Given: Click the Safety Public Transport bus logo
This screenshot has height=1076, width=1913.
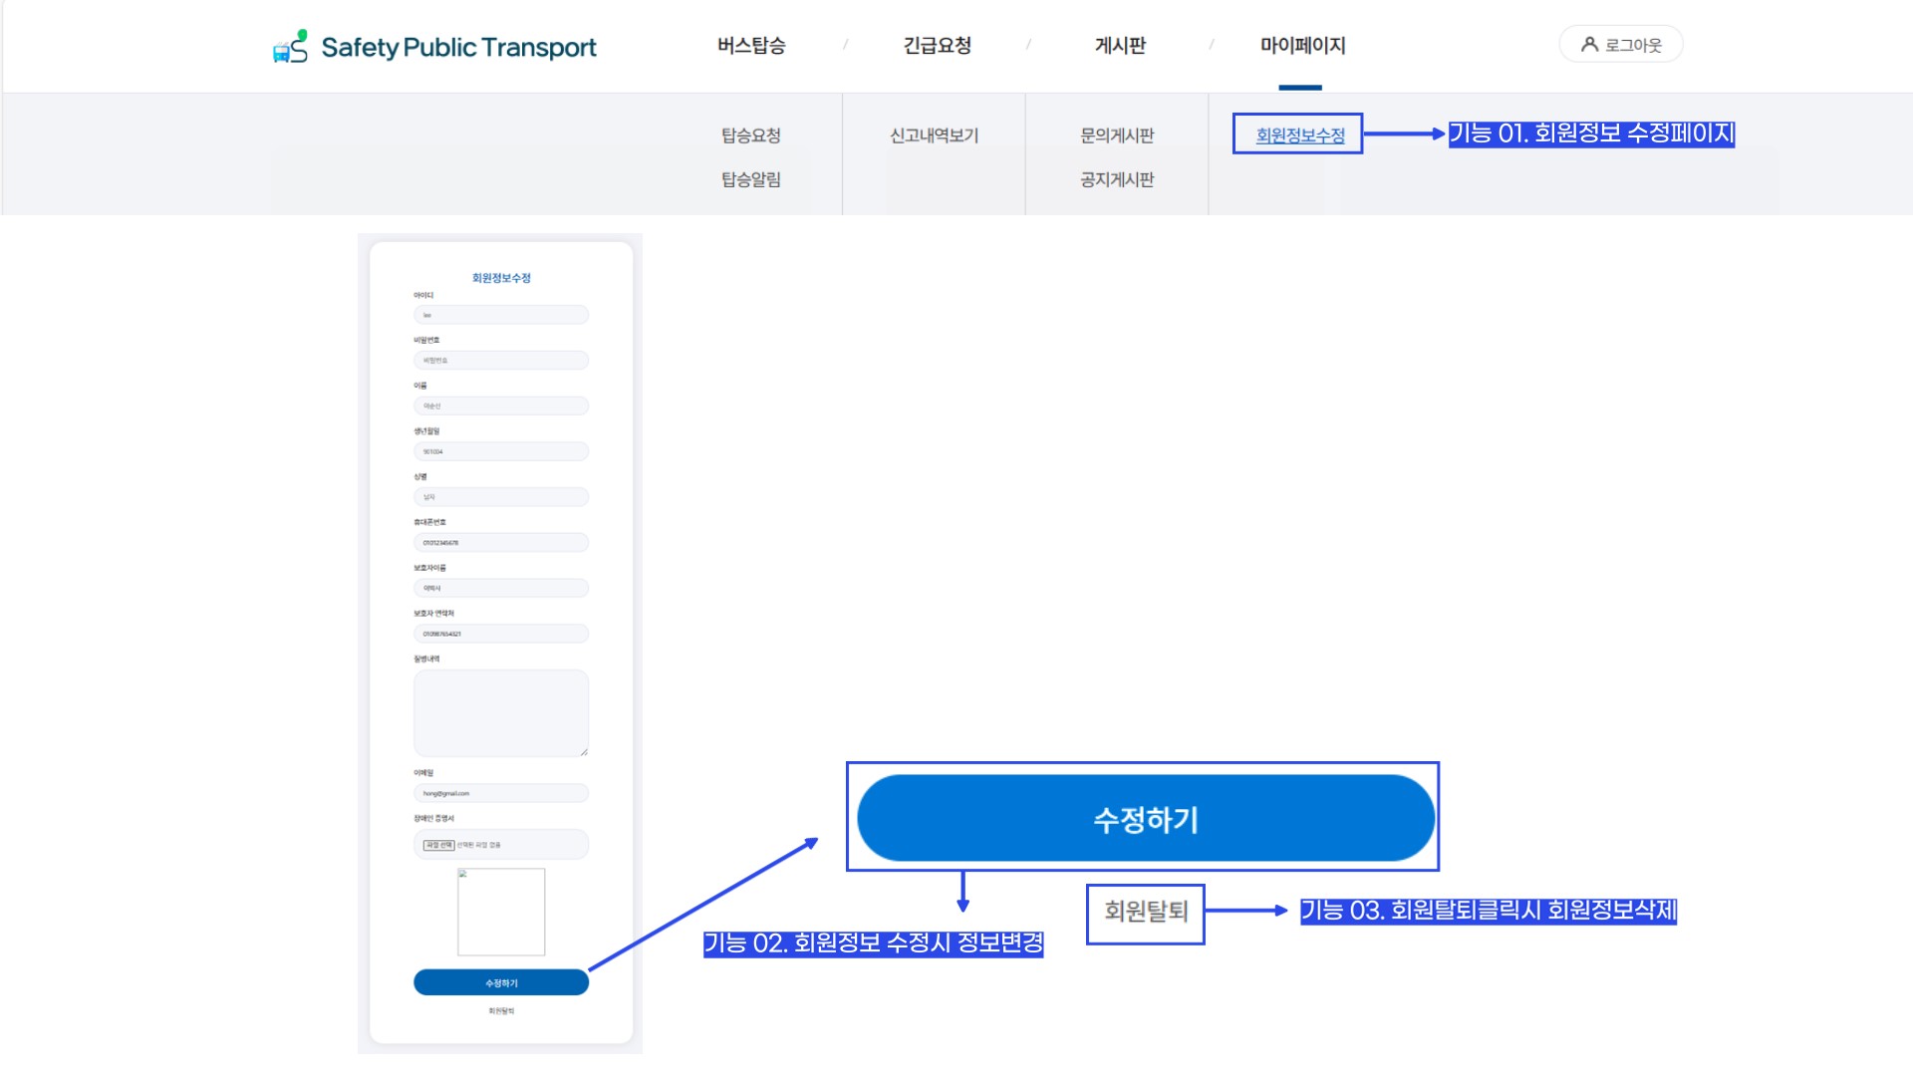Looking at the screenshot, I should [x=290, y=47].
